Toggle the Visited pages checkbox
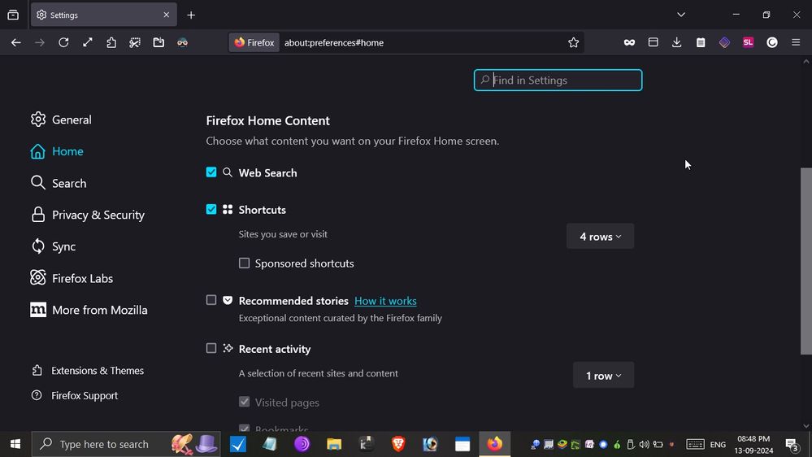The height and width of the screenshot is (457, 812). coord(244,402)
